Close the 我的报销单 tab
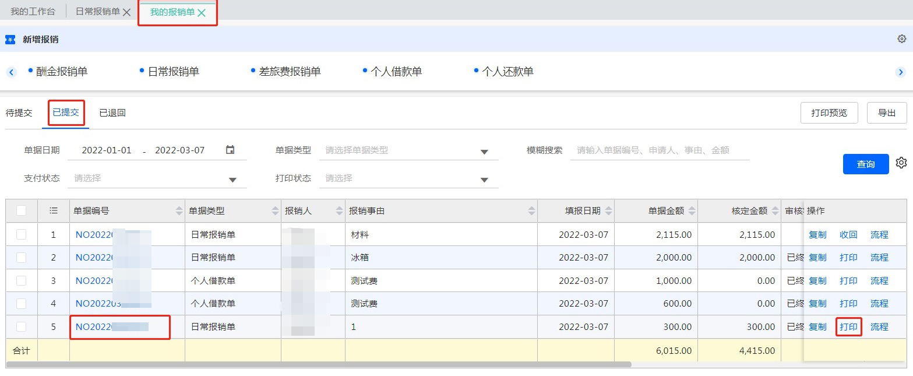 [202, 13]
